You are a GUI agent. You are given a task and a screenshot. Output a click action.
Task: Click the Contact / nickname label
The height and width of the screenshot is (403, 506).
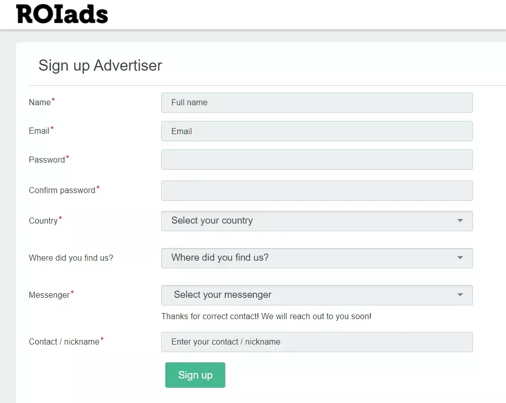64,342
